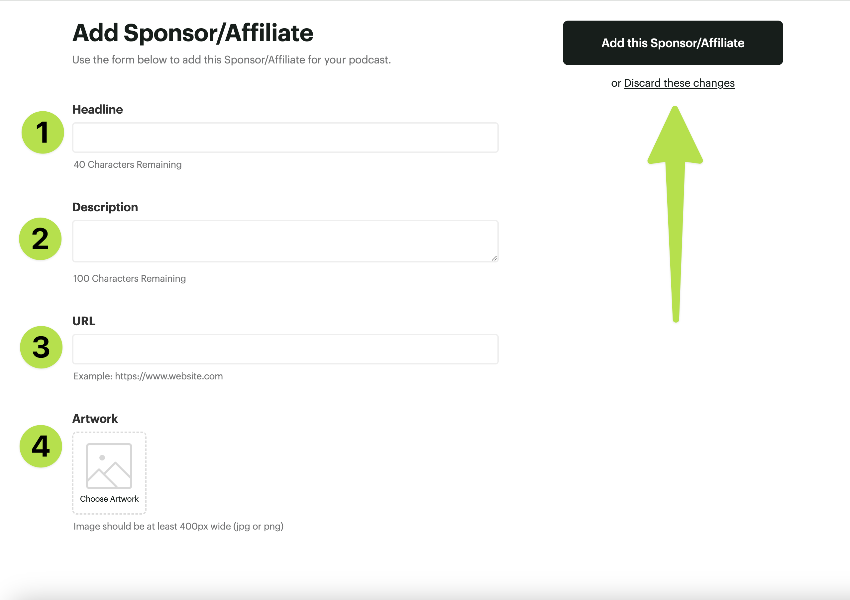Click the green circle numbered 3
Screen dimensions: 850x600
click(41, 347)
